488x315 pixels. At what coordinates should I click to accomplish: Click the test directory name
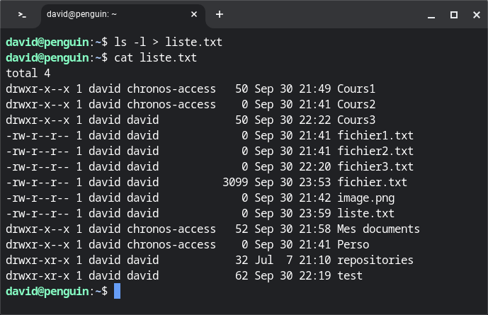(x=349, y=275)
